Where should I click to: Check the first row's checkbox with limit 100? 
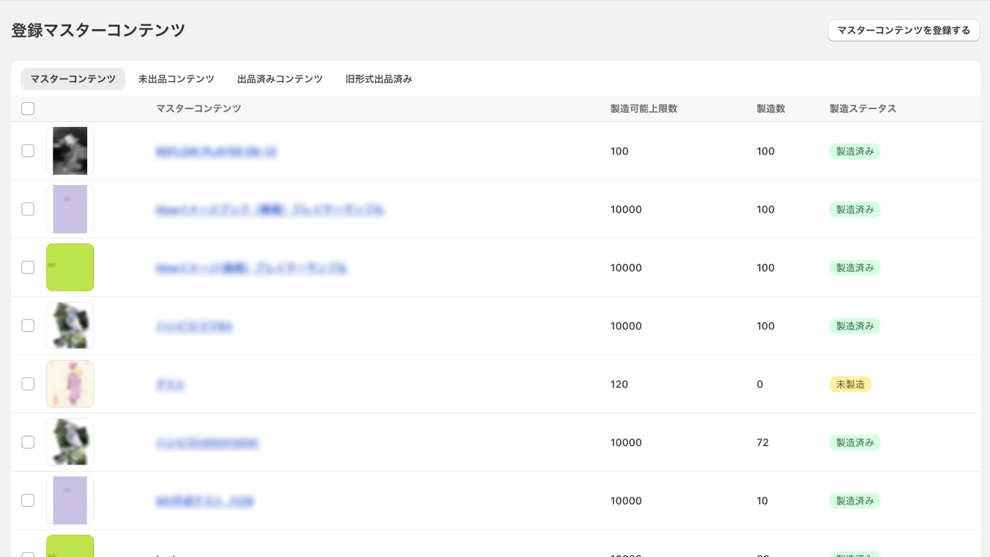[x=28, y=151]
